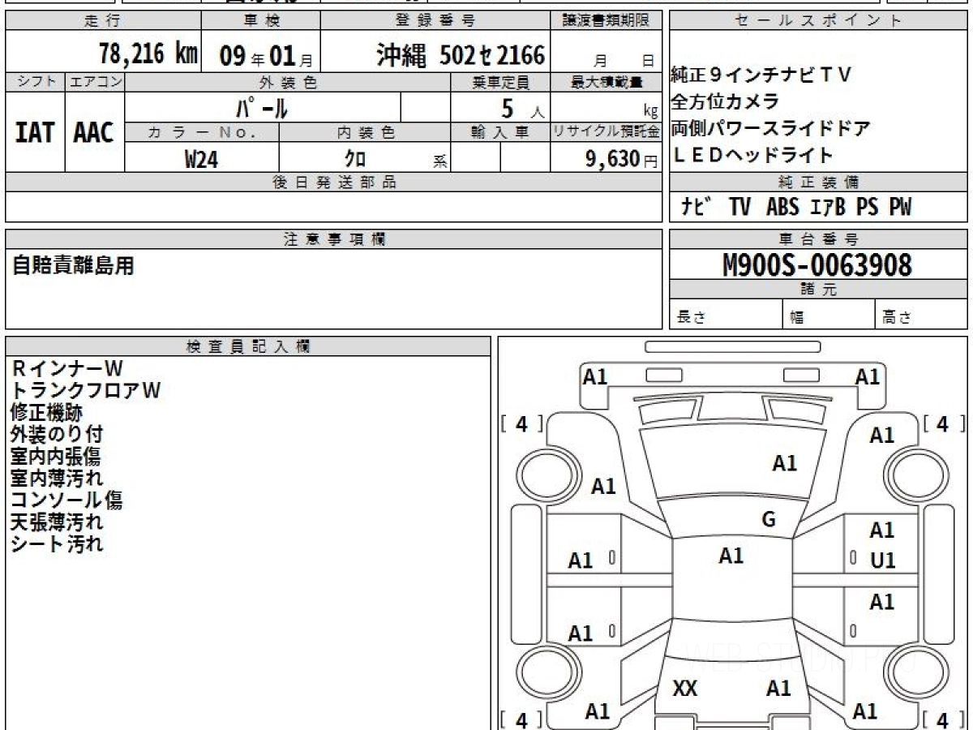Select the A1 mark on the roof center

tap(731, 556)
